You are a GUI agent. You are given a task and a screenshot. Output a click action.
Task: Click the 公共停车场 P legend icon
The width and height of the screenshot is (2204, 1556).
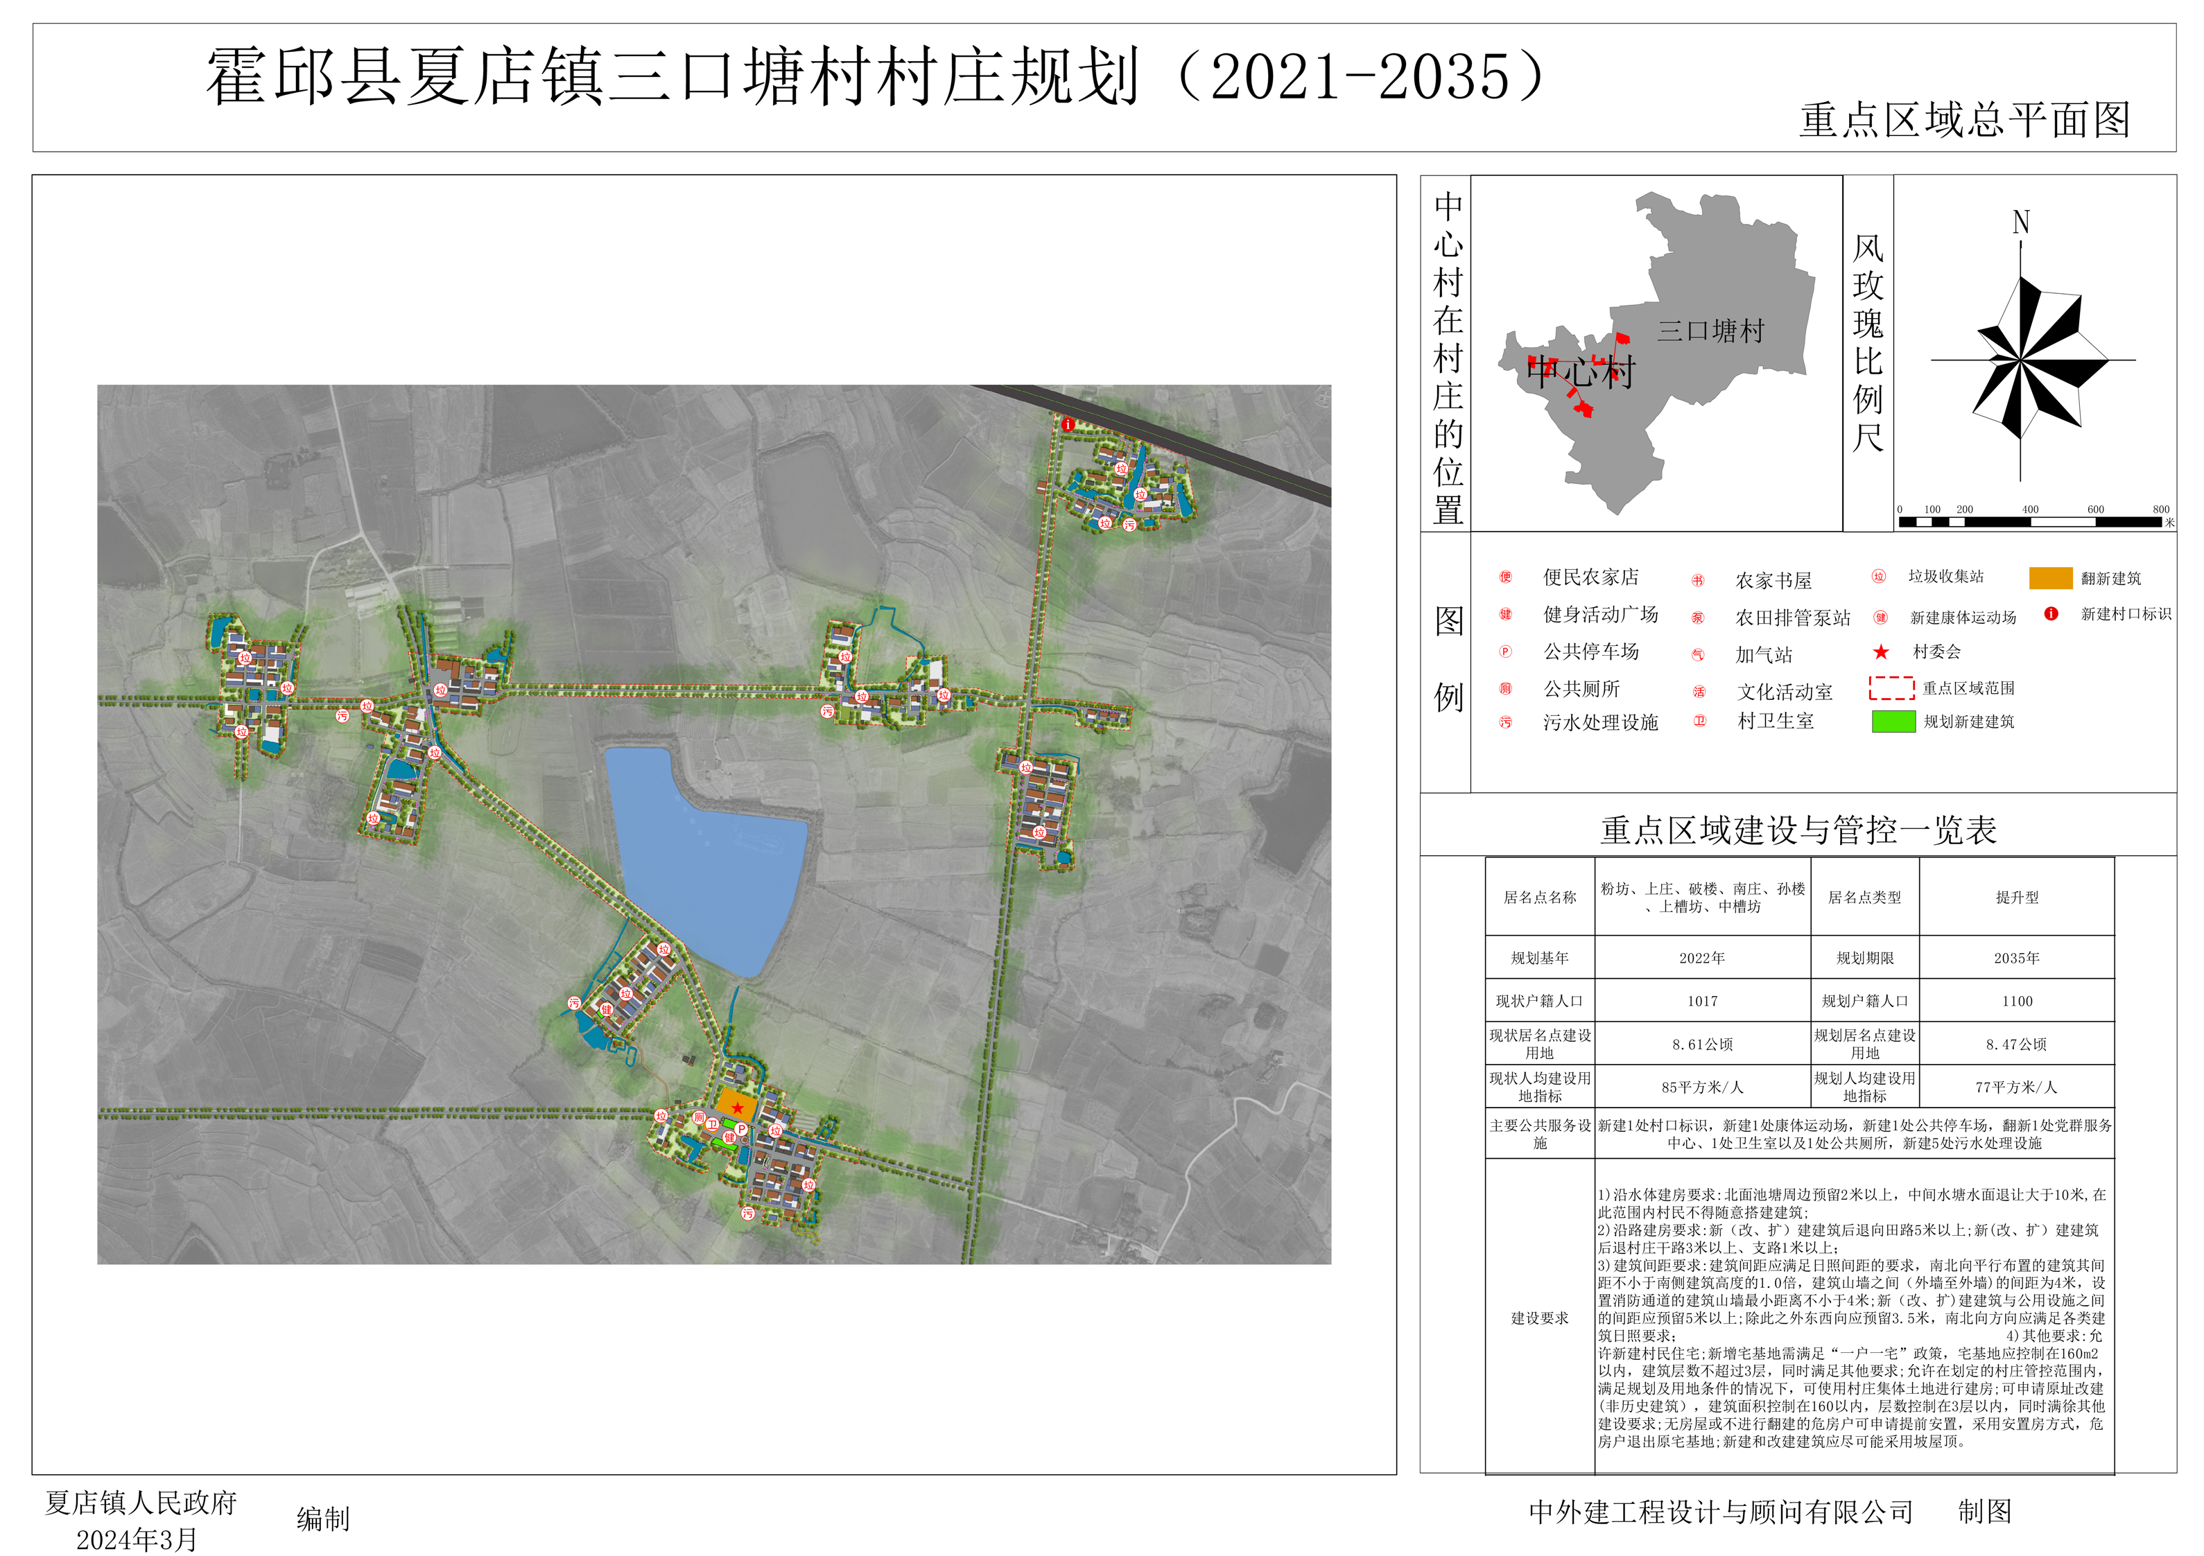tap(1505, 652)
